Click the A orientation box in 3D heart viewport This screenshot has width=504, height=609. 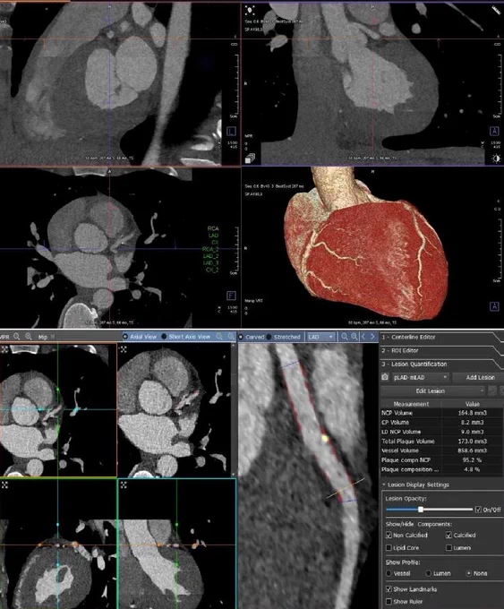tap(494, 306)
